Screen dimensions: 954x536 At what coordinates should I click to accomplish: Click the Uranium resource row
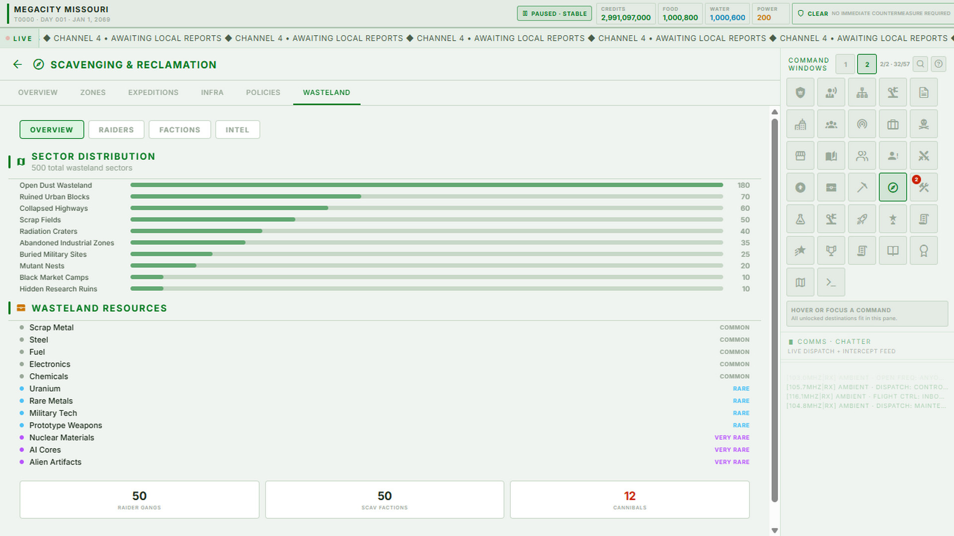384,389
